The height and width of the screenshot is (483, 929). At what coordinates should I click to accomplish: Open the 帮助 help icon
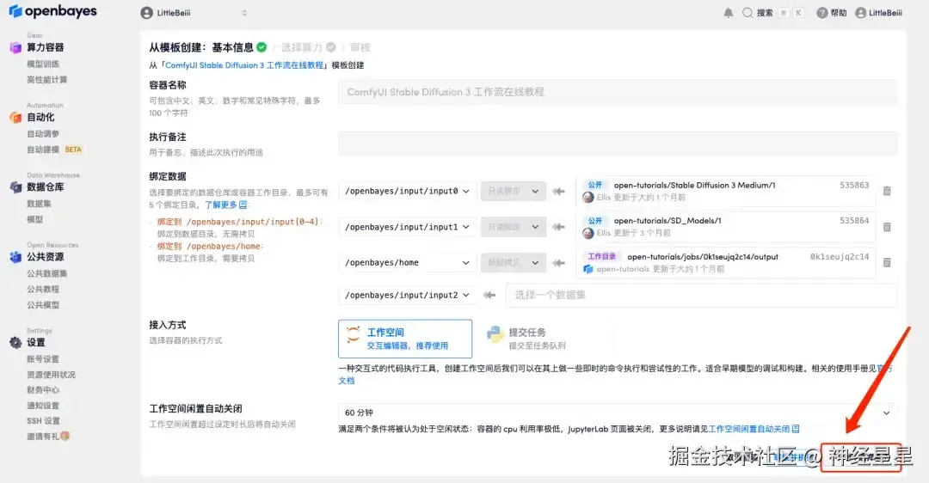pos(821,13)
